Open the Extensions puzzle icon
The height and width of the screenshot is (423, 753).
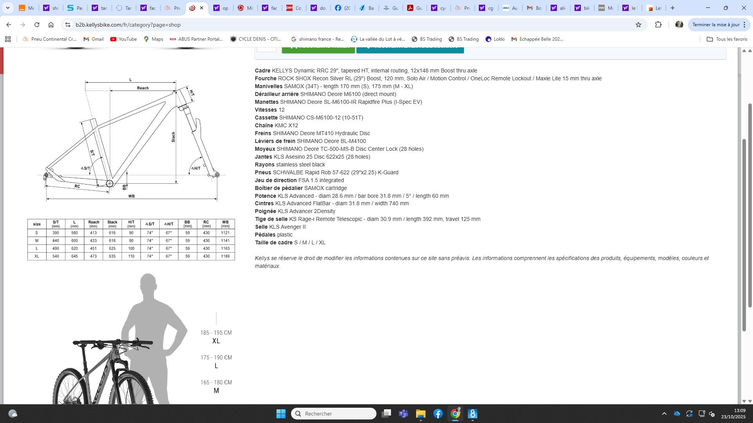(658, 25)
